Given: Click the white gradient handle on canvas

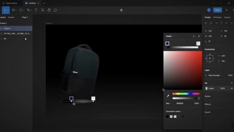Looking at the screenshot, I should 93,99.
